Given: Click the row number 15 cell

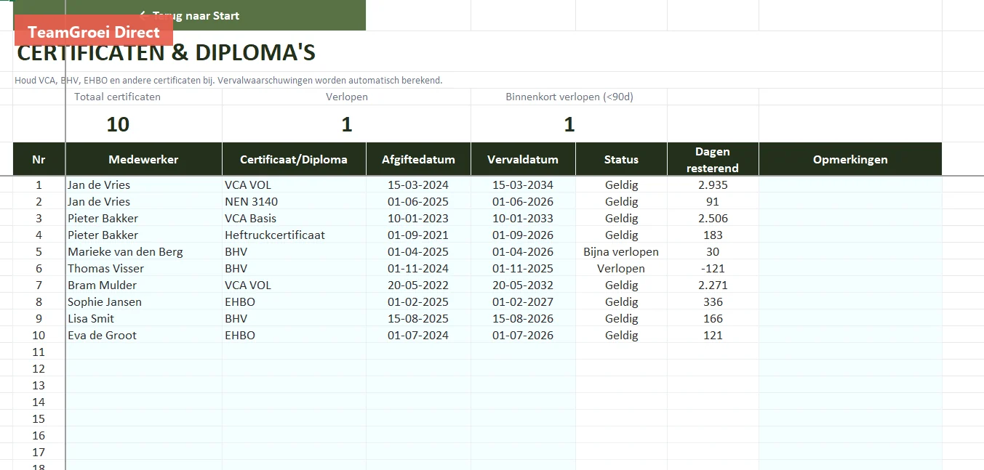Looking at the screenshot, I should (39, 418).
